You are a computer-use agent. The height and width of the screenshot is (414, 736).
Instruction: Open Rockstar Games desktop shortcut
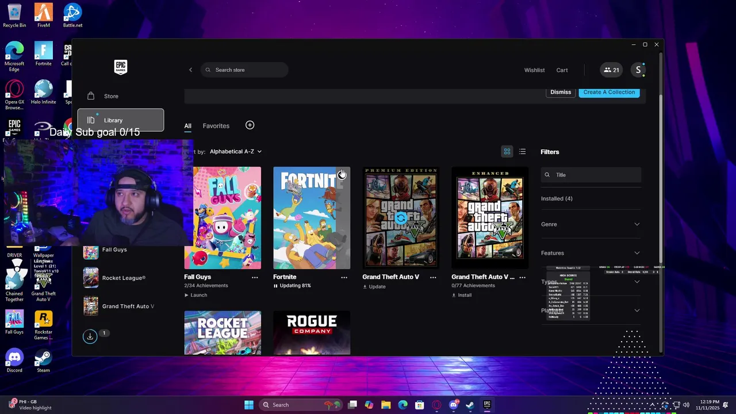(43, 325)
